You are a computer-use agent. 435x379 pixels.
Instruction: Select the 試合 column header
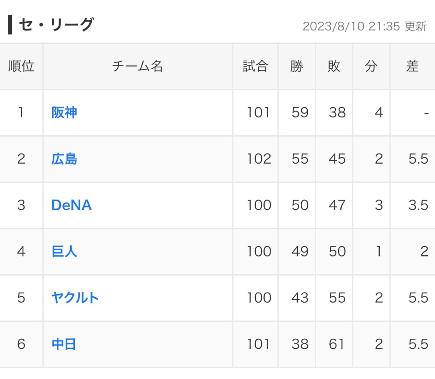pos(255,66)
